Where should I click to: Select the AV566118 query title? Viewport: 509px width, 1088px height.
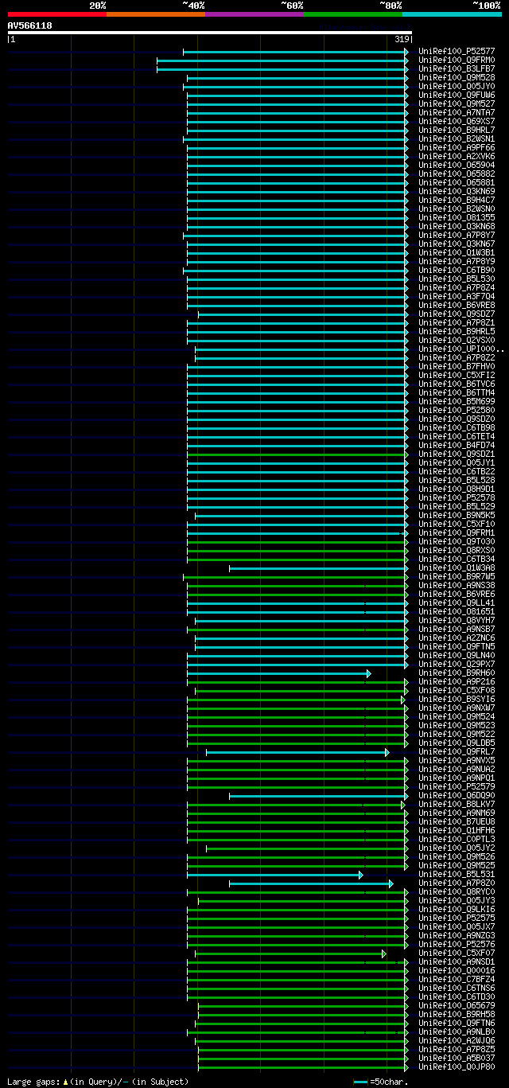pyautogui.click(x=30, y=25)
